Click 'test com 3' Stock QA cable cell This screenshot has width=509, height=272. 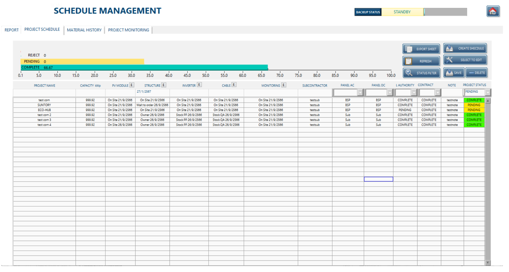tap(226, 120)
